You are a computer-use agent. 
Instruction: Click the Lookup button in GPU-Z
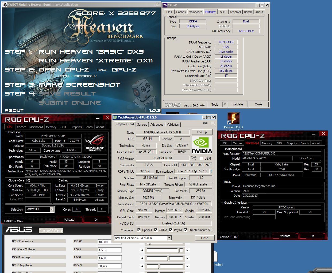[x=202, y=132]
